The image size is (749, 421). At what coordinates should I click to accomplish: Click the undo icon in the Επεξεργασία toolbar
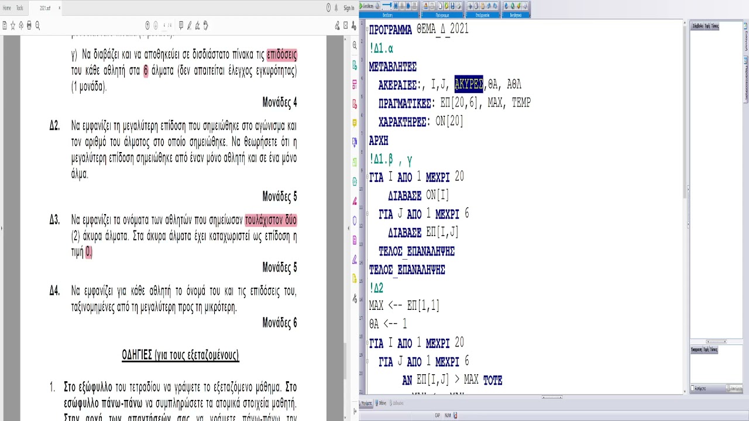pyautogui.click(x=489, y=6)
